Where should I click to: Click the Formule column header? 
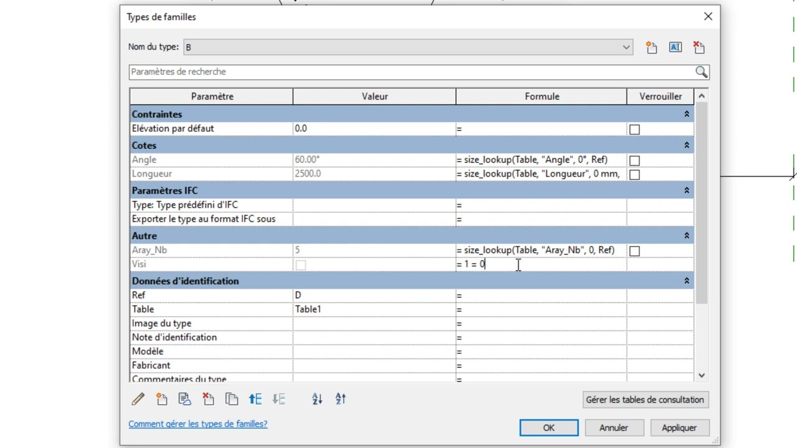[x=542, y=96]
